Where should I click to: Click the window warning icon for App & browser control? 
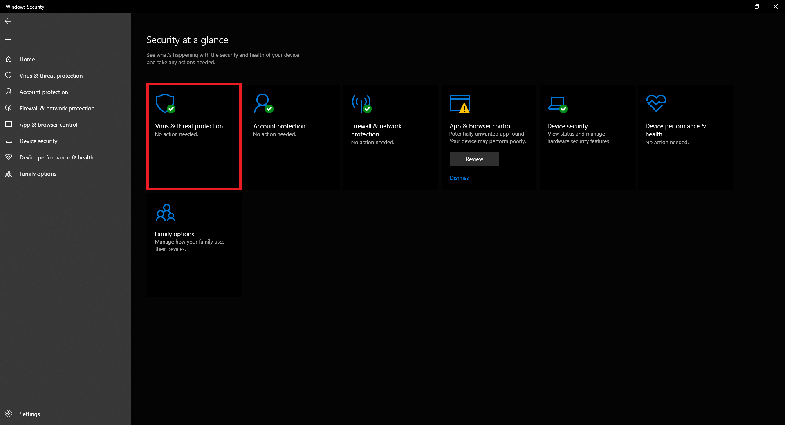(460, 103)
